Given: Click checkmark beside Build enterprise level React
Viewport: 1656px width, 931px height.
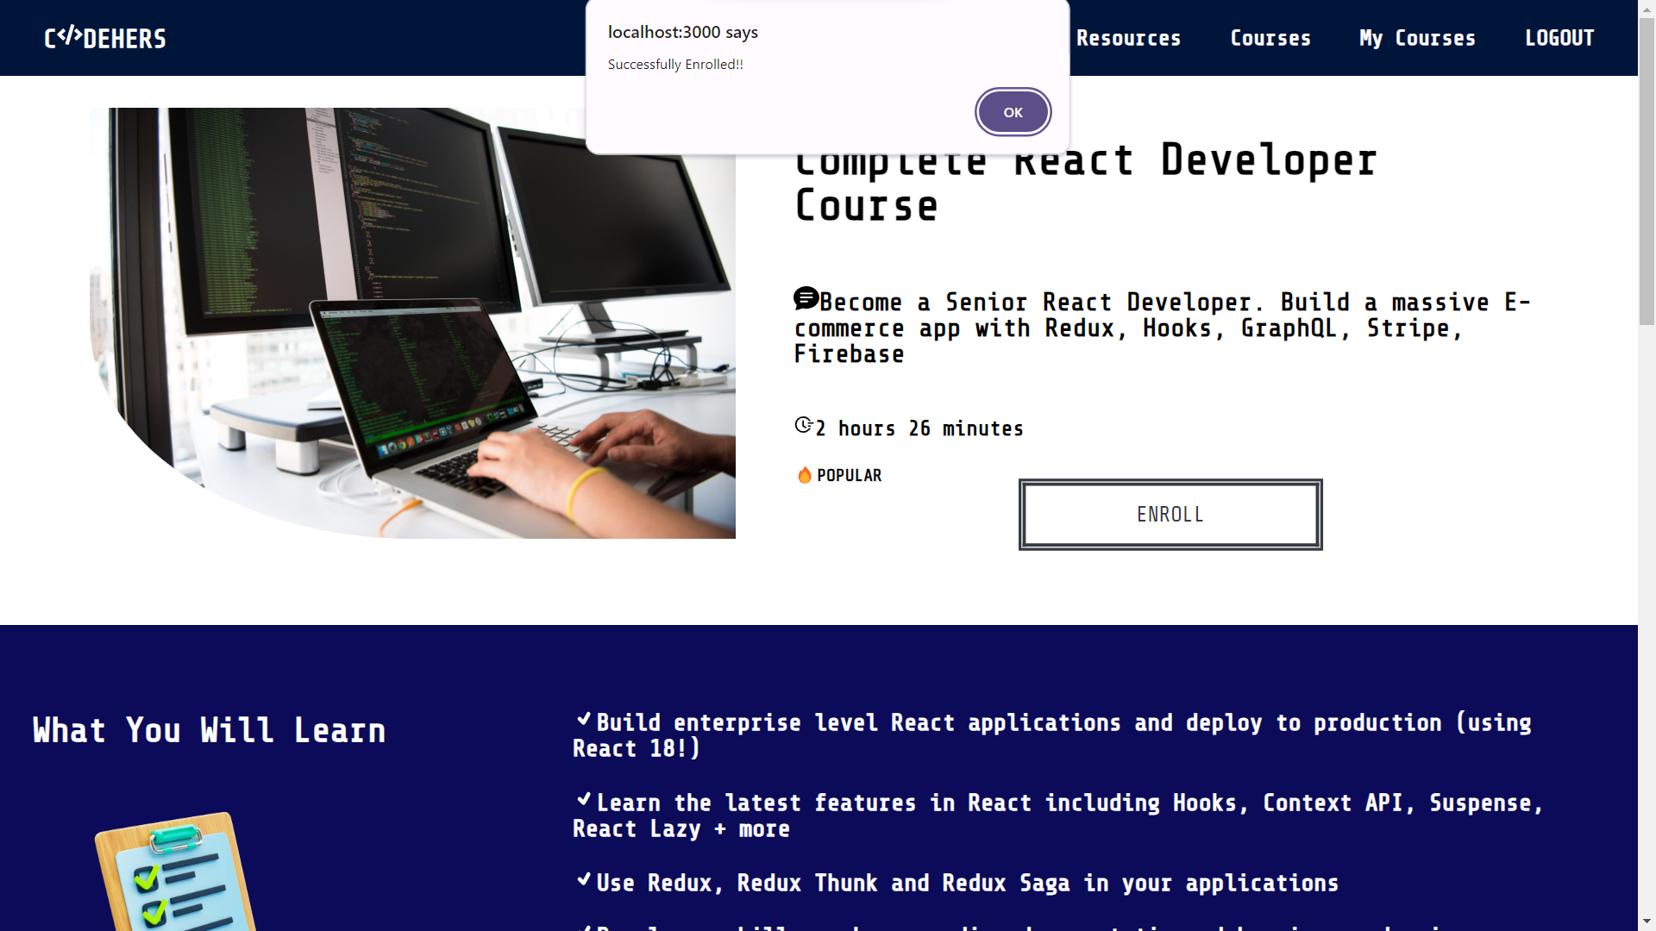Looking at the screenshot, I should click(584, 719).
